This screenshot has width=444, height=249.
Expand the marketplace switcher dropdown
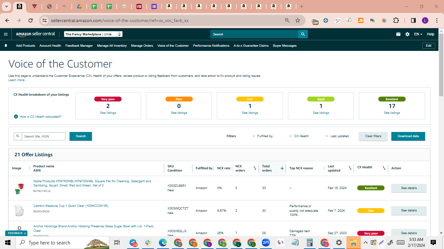93,34
